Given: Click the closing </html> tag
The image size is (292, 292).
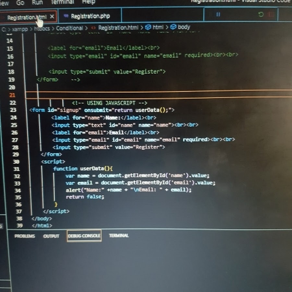Looking at the screenshot, I should (x=42, y=225).
